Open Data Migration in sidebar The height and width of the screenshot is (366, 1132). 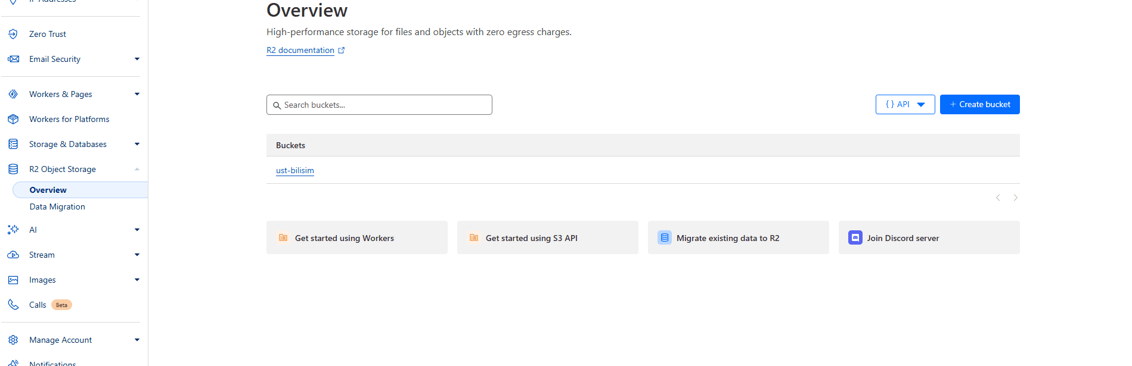[57, 207]
